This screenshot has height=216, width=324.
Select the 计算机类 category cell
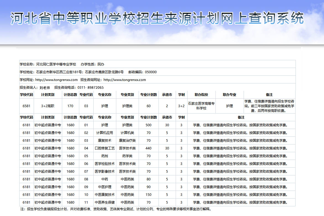click(x=127, y=133)
